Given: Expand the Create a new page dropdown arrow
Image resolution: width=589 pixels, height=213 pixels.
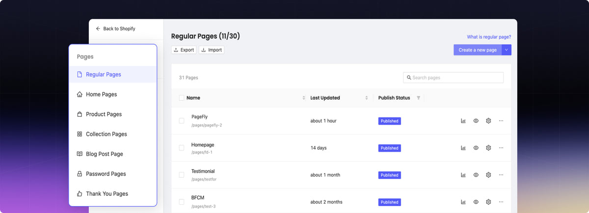Looking at the screenshot, I should click(506, 50).
